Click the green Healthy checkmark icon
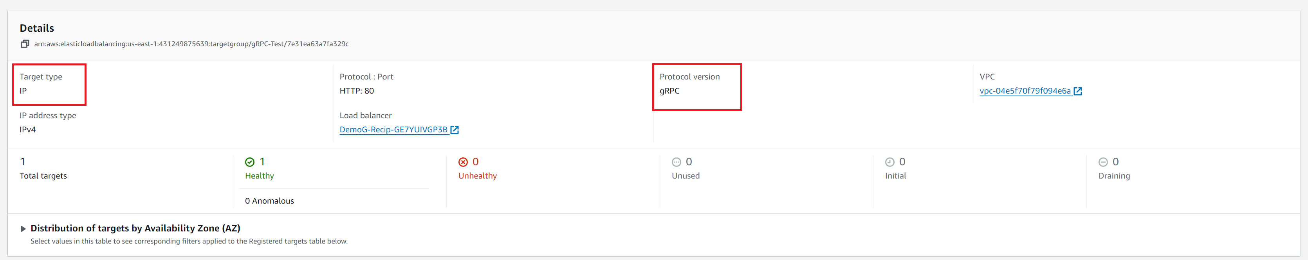 click(249, 162)
